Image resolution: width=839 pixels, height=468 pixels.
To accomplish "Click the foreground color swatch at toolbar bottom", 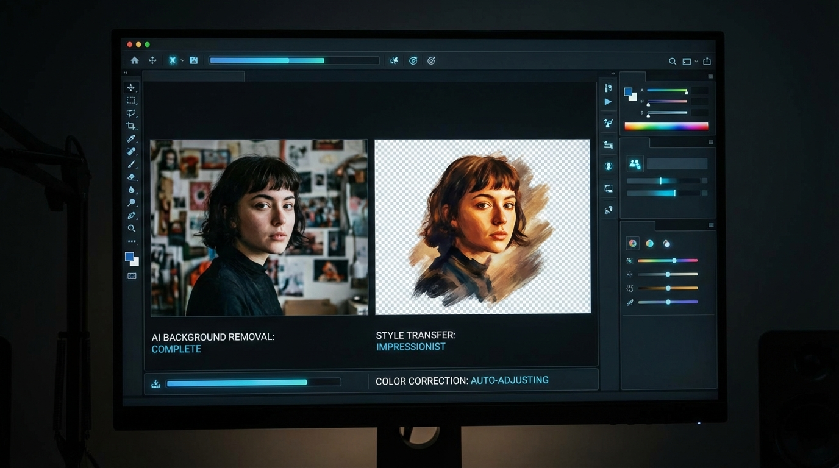I will [129, 257].
